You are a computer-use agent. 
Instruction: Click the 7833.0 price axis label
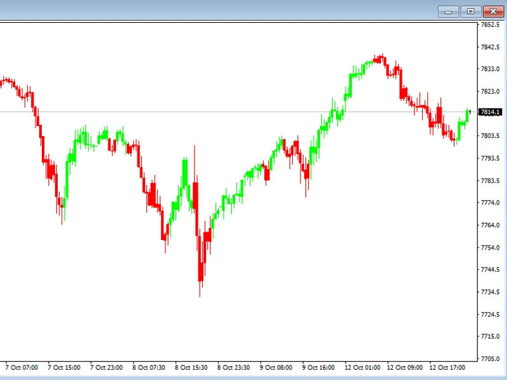490,69
